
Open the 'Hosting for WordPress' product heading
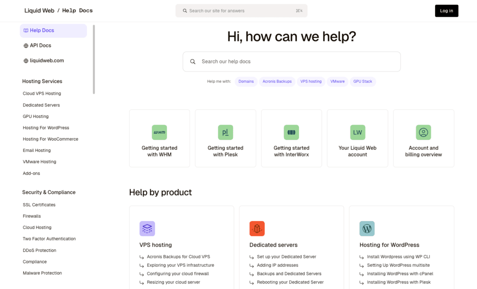[x=389, y=245]
